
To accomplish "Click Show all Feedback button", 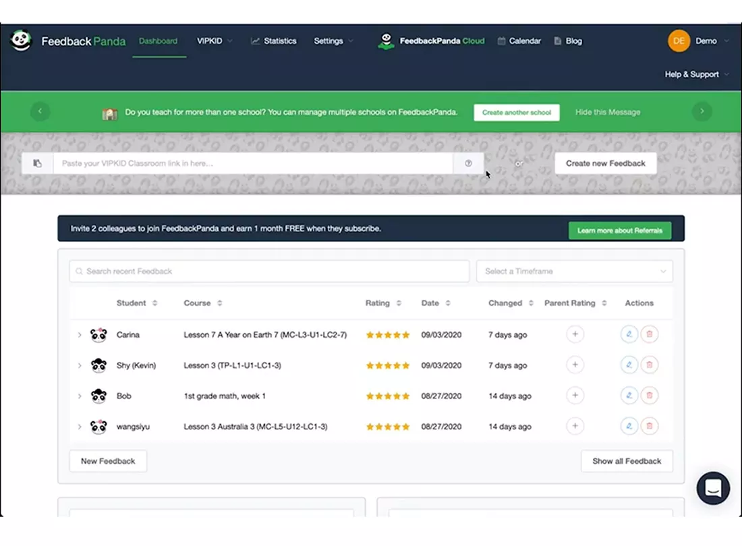I will coord(627,461).
